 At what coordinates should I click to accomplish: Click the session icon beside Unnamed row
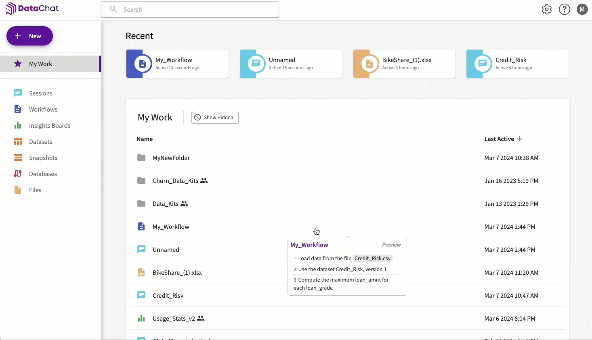click(141, 249)
